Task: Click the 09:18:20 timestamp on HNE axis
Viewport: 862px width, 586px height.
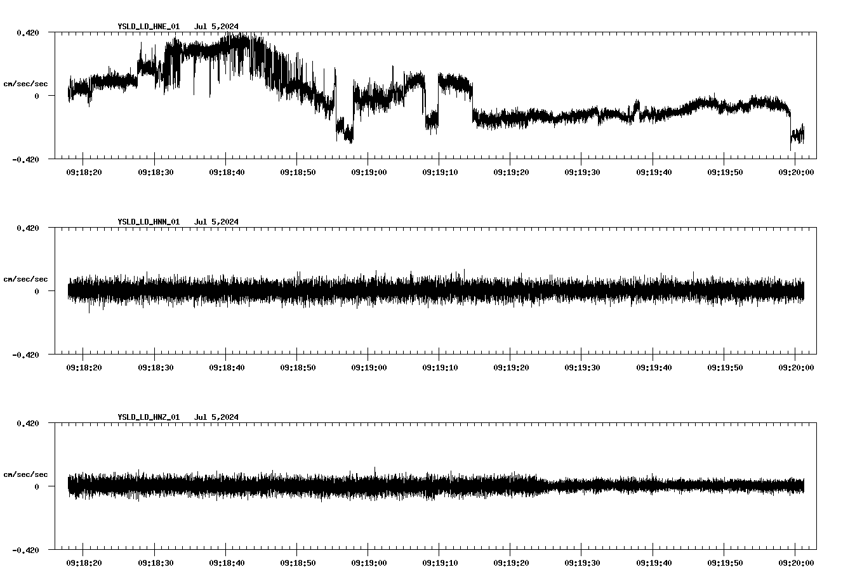Action: tap(83, 170)
